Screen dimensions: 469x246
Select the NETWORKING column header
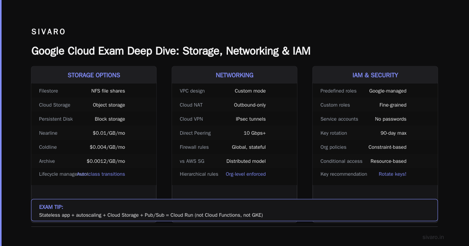click(x=234, y=75)
